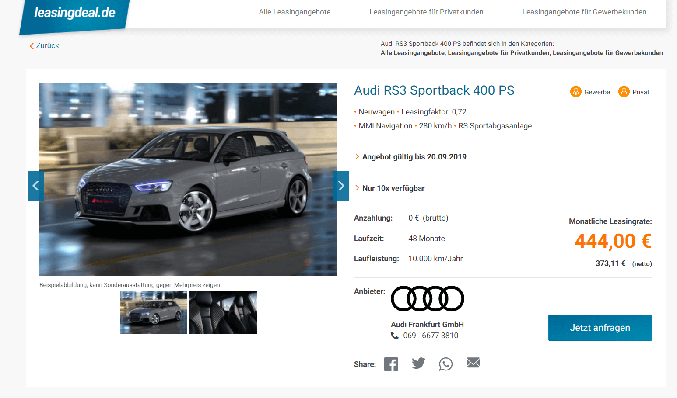Click the 10.000 km/Jahr Laufleistung value
The width and height of the screenshot is (677, 398).
point(435,259)
